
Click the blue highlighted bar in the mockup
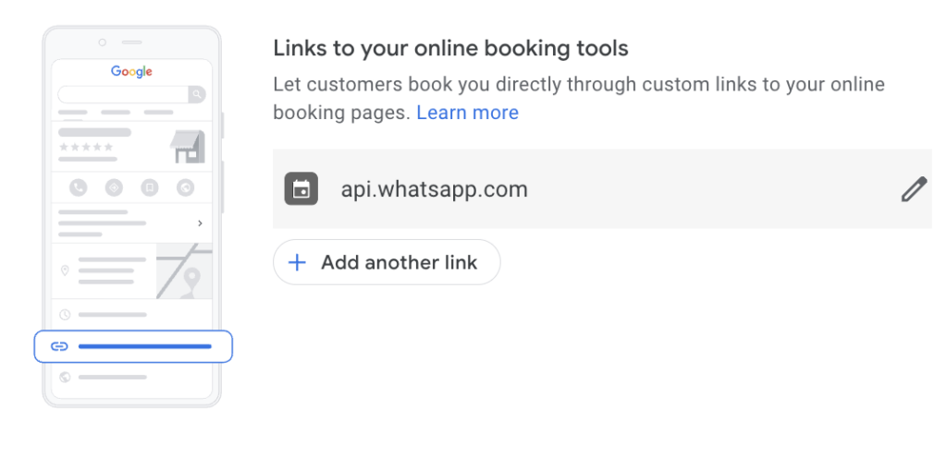[145, 346]
